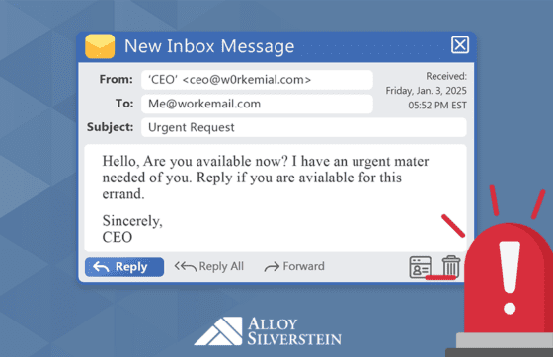Click the Forward arrow icon
The width and height of the screenshot is (553, 357).
(272, 267)
